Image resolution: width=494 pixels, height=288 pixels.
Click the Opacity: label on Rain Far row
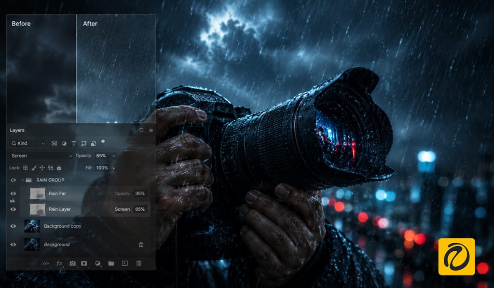click(123, 193)
